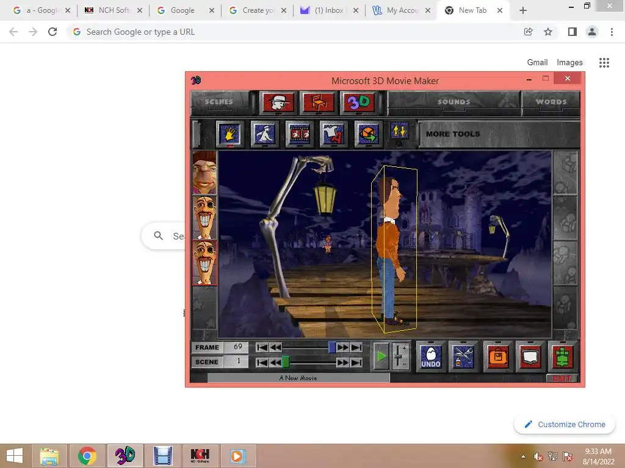625x468 pixels.
Task: Go to the previous scene
Action: point(275,362)
